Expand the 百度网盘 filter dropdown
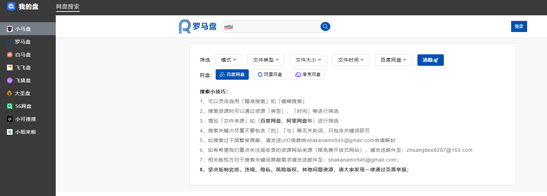This screenshot has width=547, height=196. (x=393, y=60)
